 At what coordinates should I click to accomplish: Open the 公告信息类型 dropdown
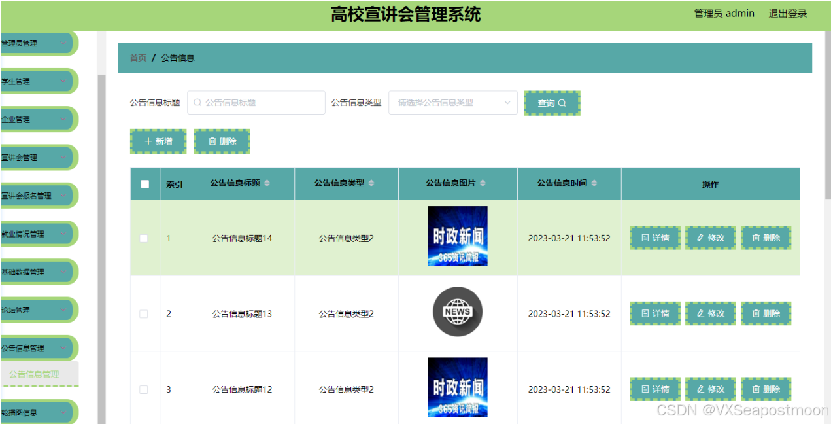coord(452,103)
